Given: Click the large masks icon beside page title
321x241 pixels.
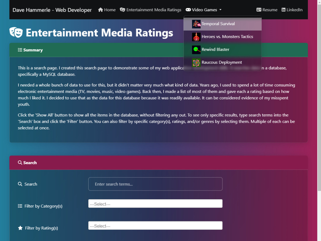Looking at the screenshot, I should pos(16,32).
